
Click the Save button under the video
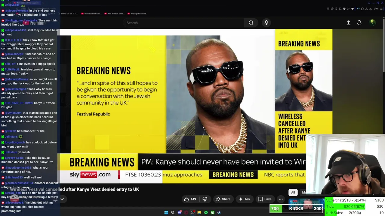(x=265, y=199)
